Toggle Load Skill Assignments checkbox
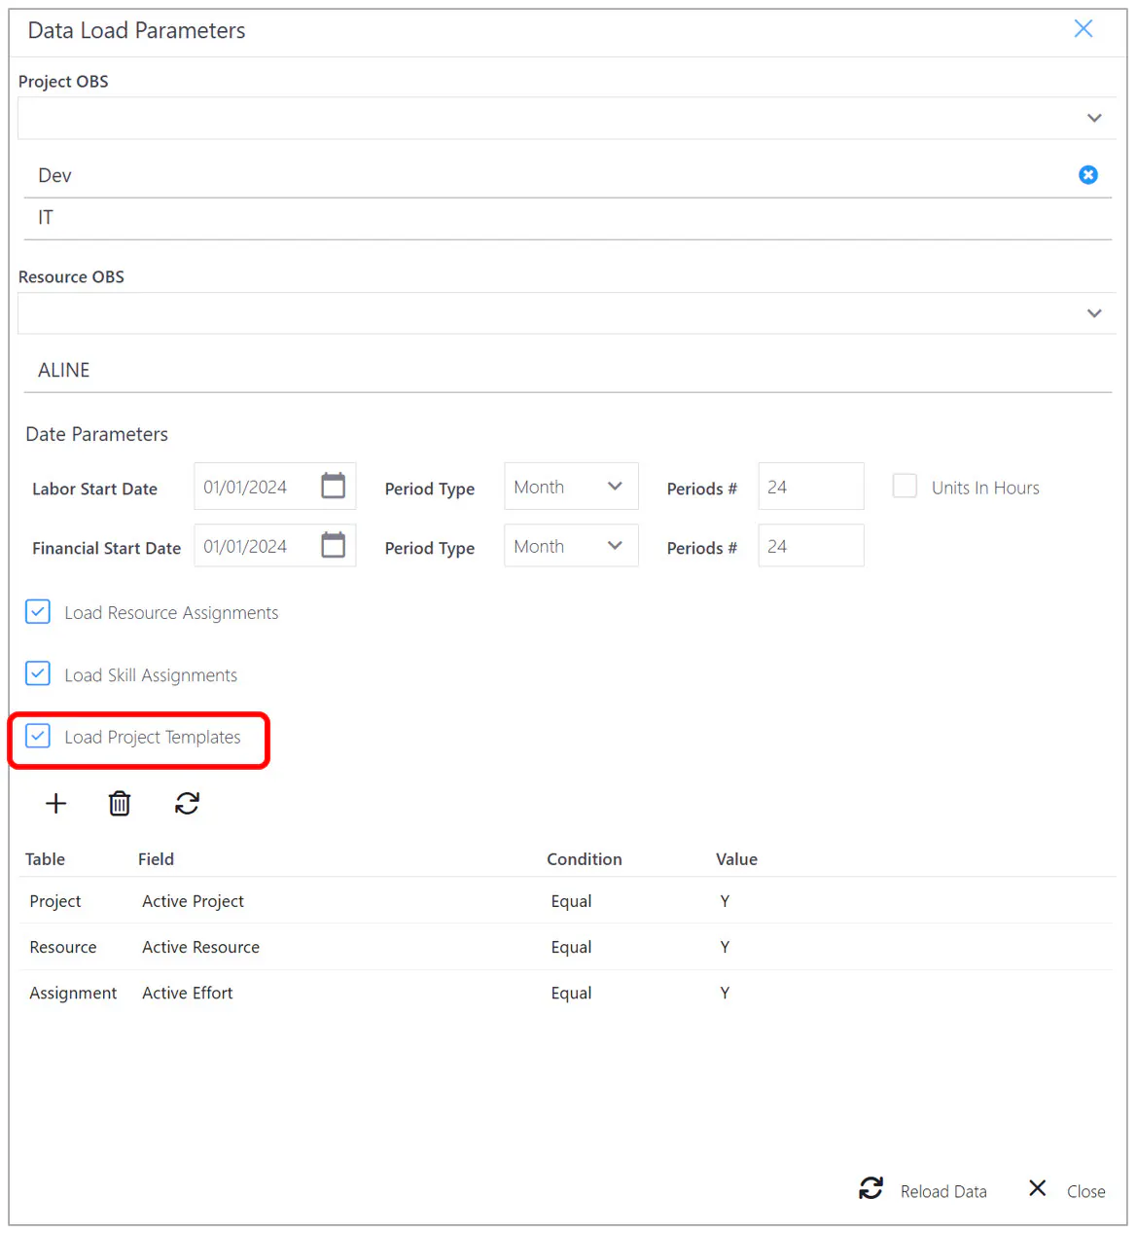Screen dimensions: 1137x1233 click(38, 673)
